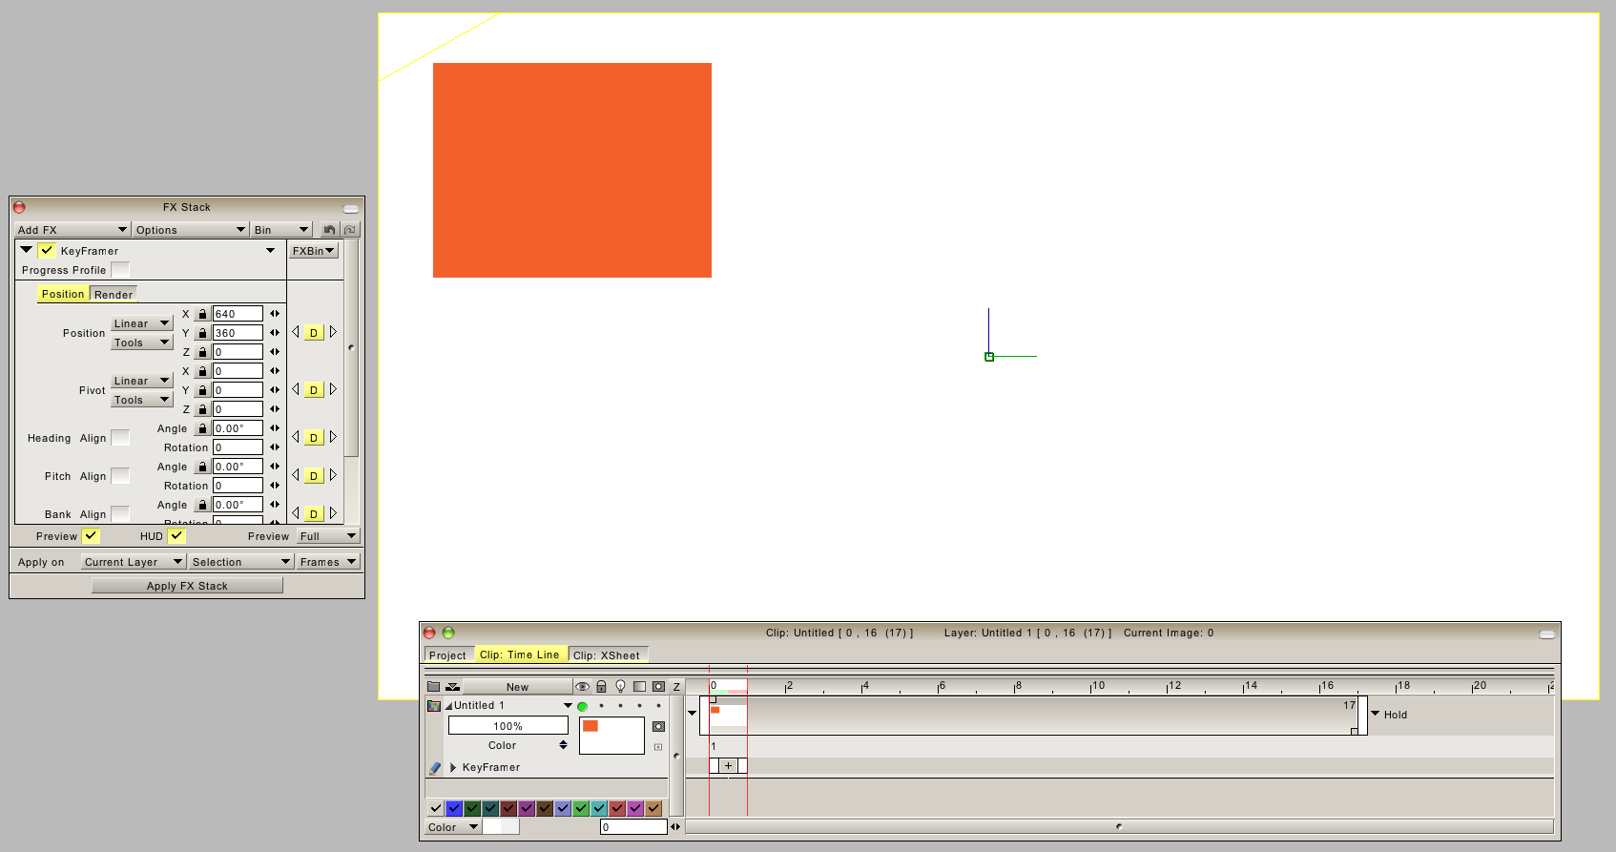This screenshot has width=1616, height=852.
Task: Lock the Position Y value
Action: point(202,333)
